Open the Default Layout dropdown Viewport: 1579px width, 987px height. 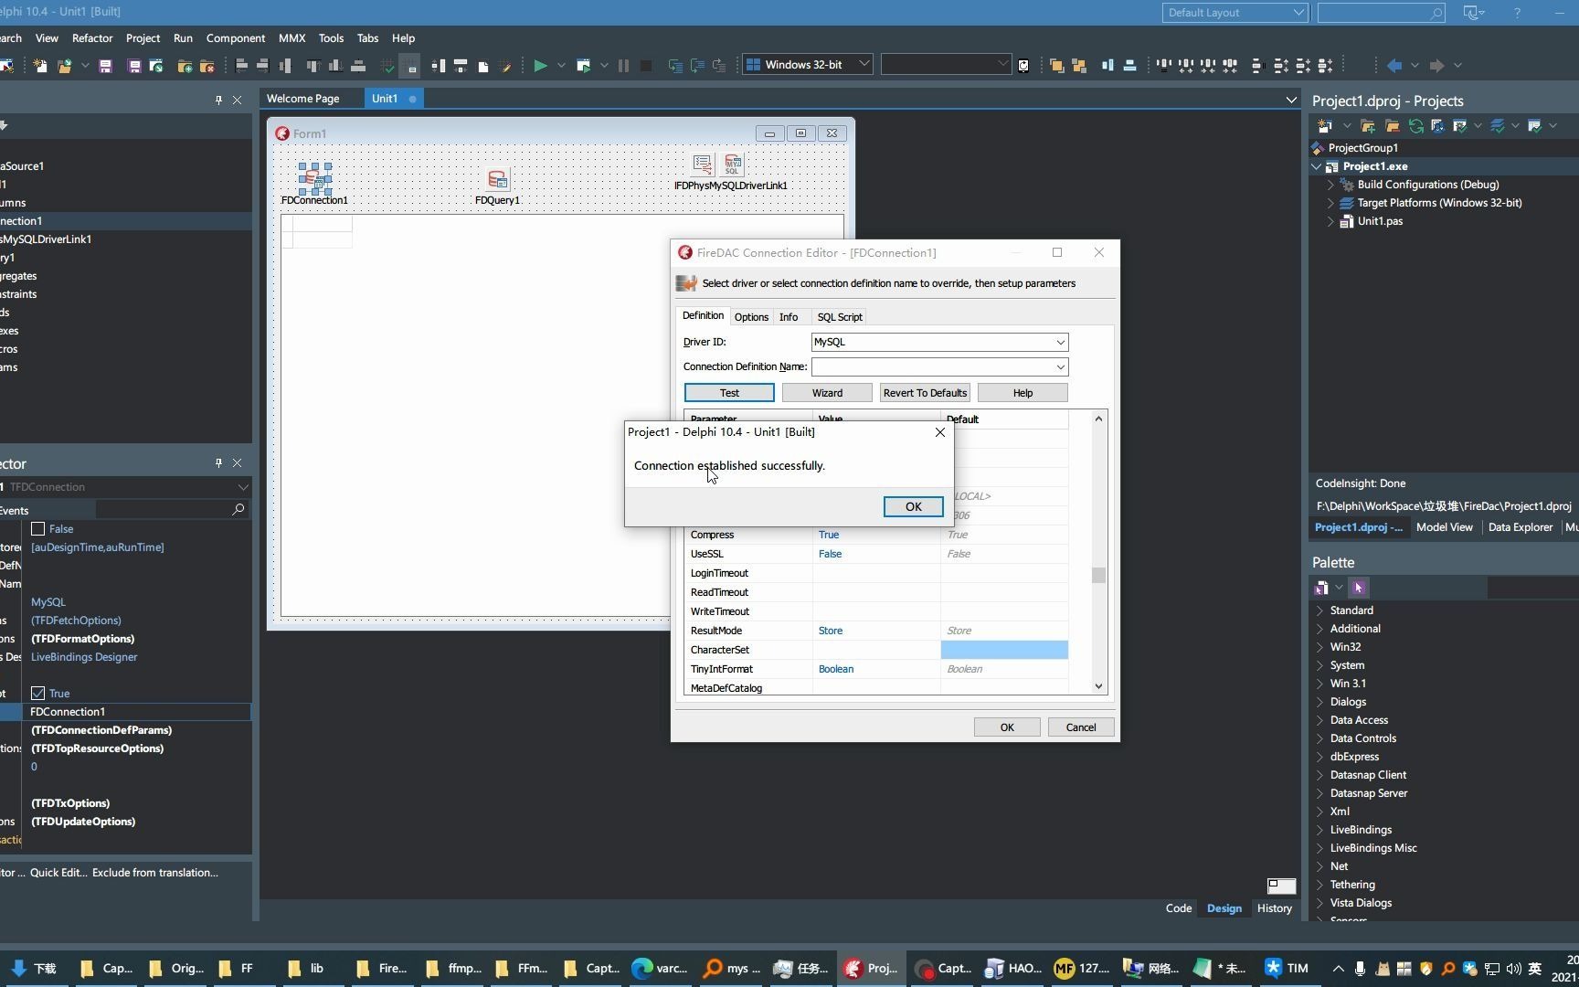tap(1298, 13)
